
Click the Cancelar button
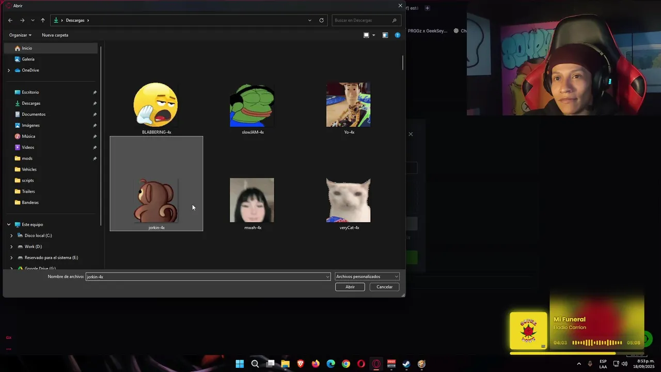(x=384, y=287)
